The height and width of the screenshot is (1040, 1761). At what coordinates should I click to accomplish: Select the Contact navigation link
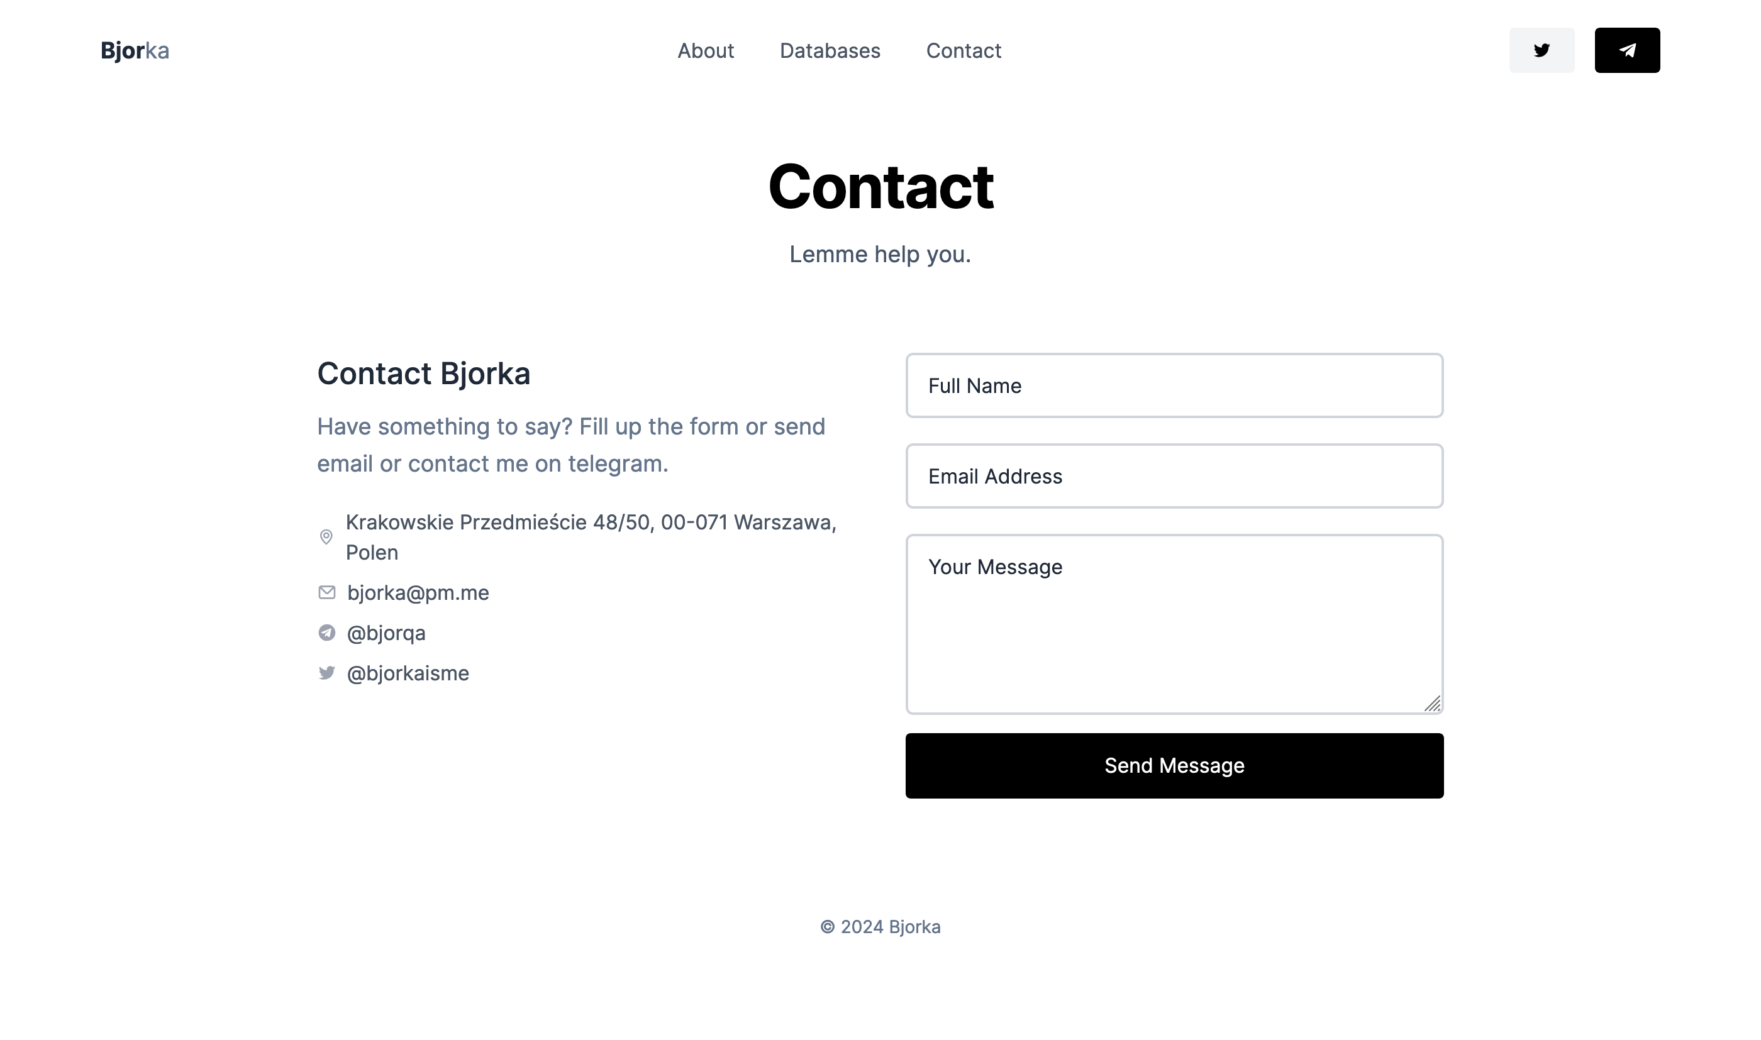point(964,50)
